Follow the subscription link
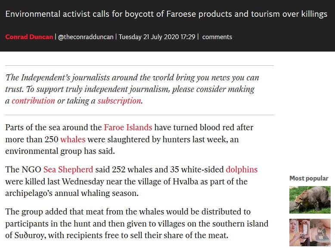 pos(119,101)
